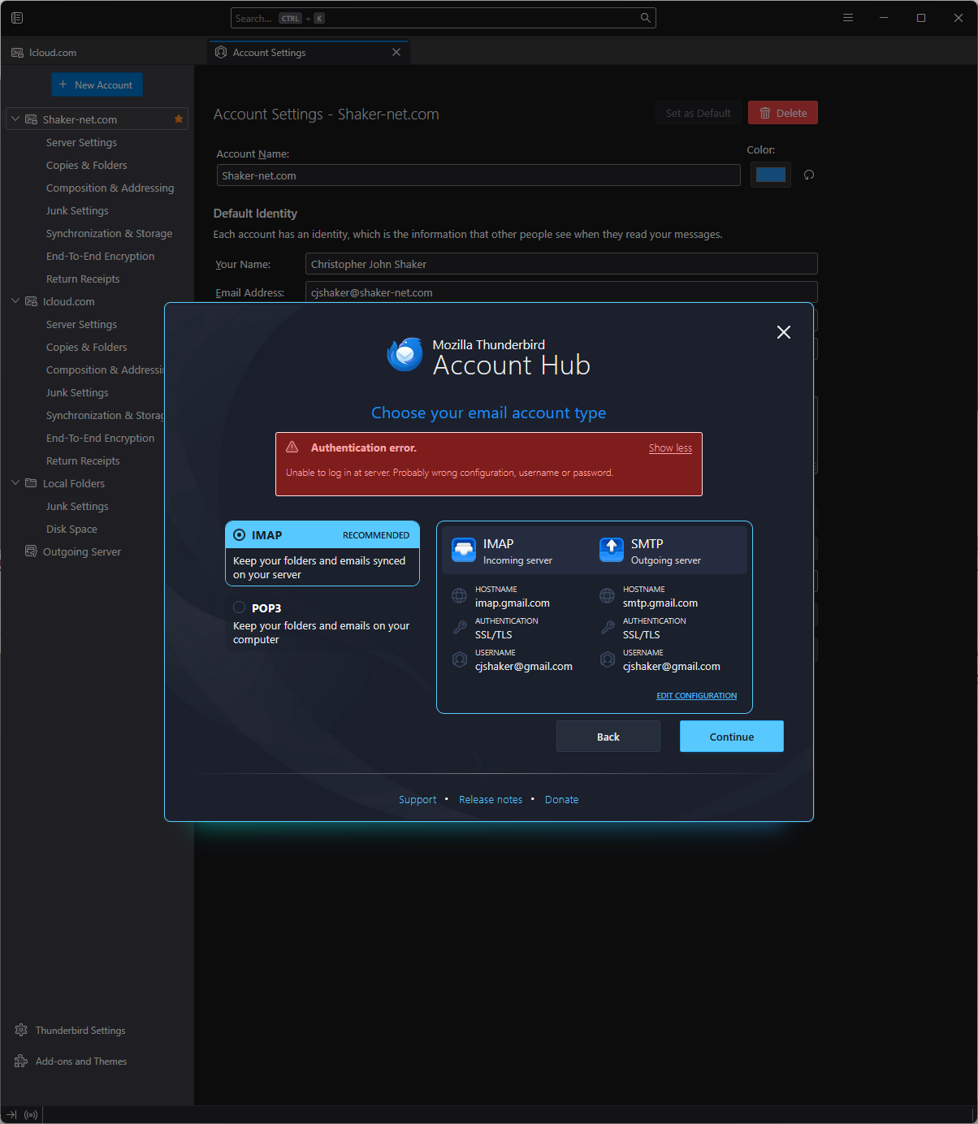978x1124 pixels.
Task: Click the reset color circular arrow icon
Action: (809, 175)
